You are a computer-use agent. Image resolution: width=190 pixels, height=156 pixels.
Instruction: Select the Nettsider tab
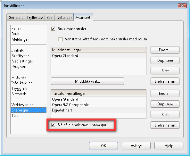(64, 17)
